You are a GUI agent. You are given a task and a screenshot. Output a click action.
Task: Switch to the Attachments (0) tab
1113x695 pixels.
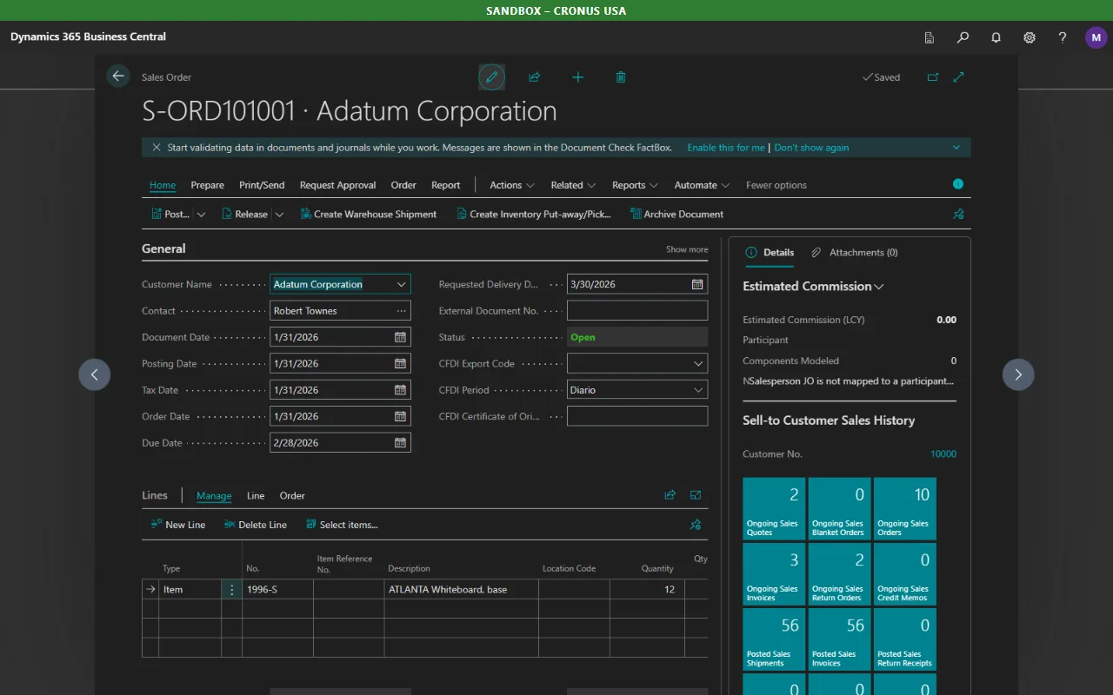[854, 253]
